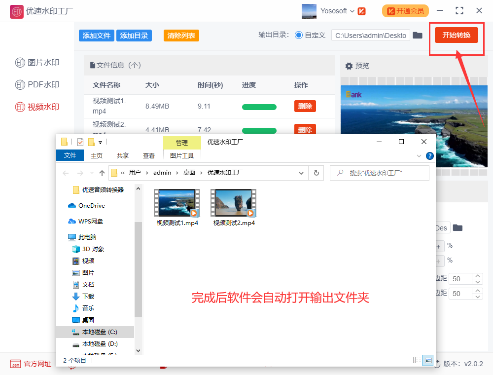Select the 自定义 output directory radio button
Viewport: 493px width, 375px height.
coord(299,36)
